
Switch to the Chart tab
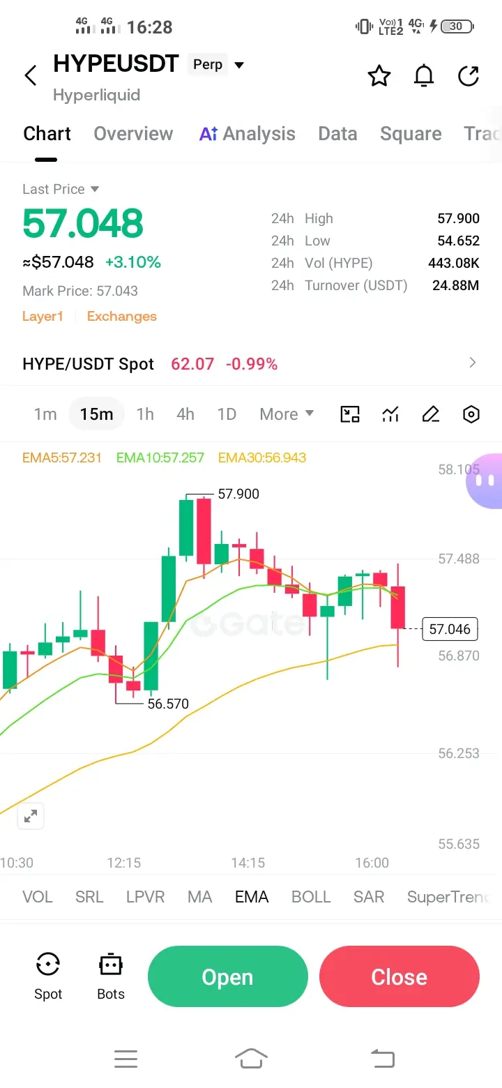tap(47, 134)
